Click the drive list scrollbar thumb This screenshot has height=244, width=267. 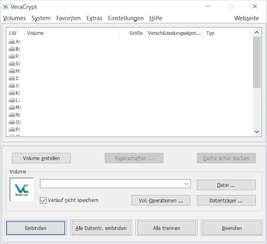[257, 62]
